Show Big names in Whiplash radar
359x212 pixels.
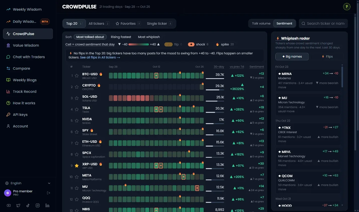point(292,57)
